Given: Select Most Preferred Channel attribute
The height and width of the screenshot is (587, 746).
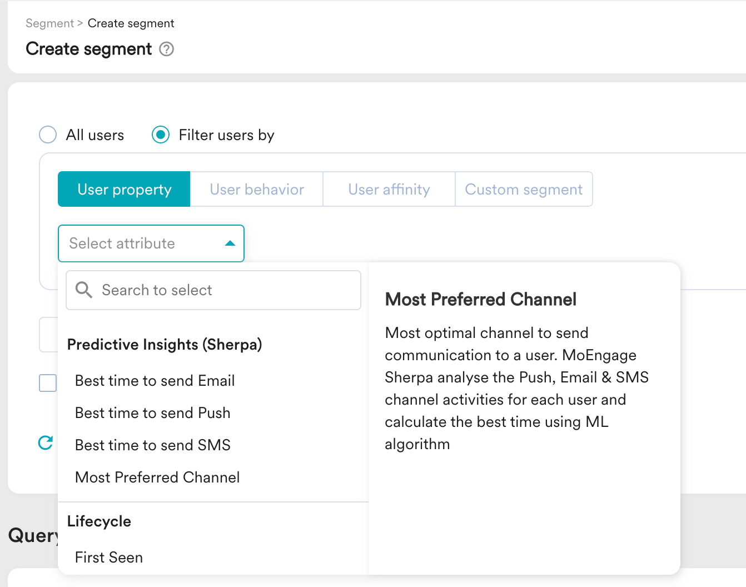Looking at the screenshot, I should point(157,477).
